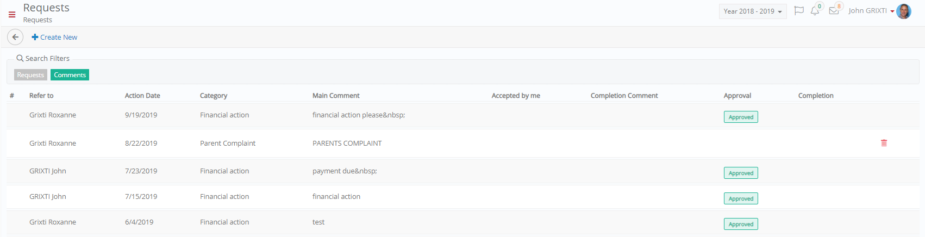Expand the Search Filters section
The width and height of the screenshot is (925, 237).
[x=43, y=58]
